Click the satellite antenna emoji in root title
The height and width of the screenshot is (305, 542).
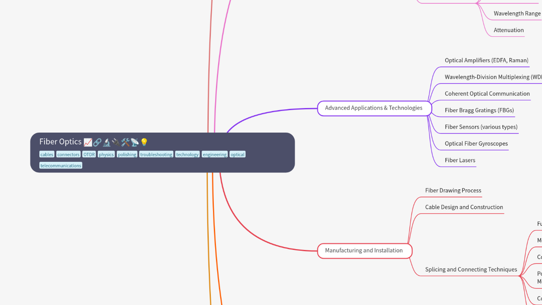pos(134,142)
